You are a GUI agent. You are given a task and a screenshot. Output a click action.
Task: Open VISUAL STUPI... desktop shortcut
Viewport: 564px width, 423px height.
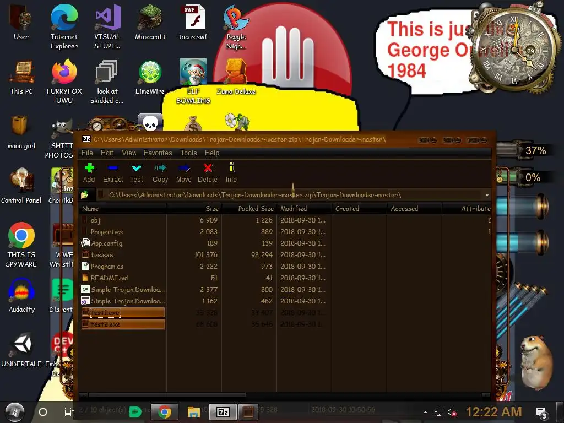(x=107, y=27)
